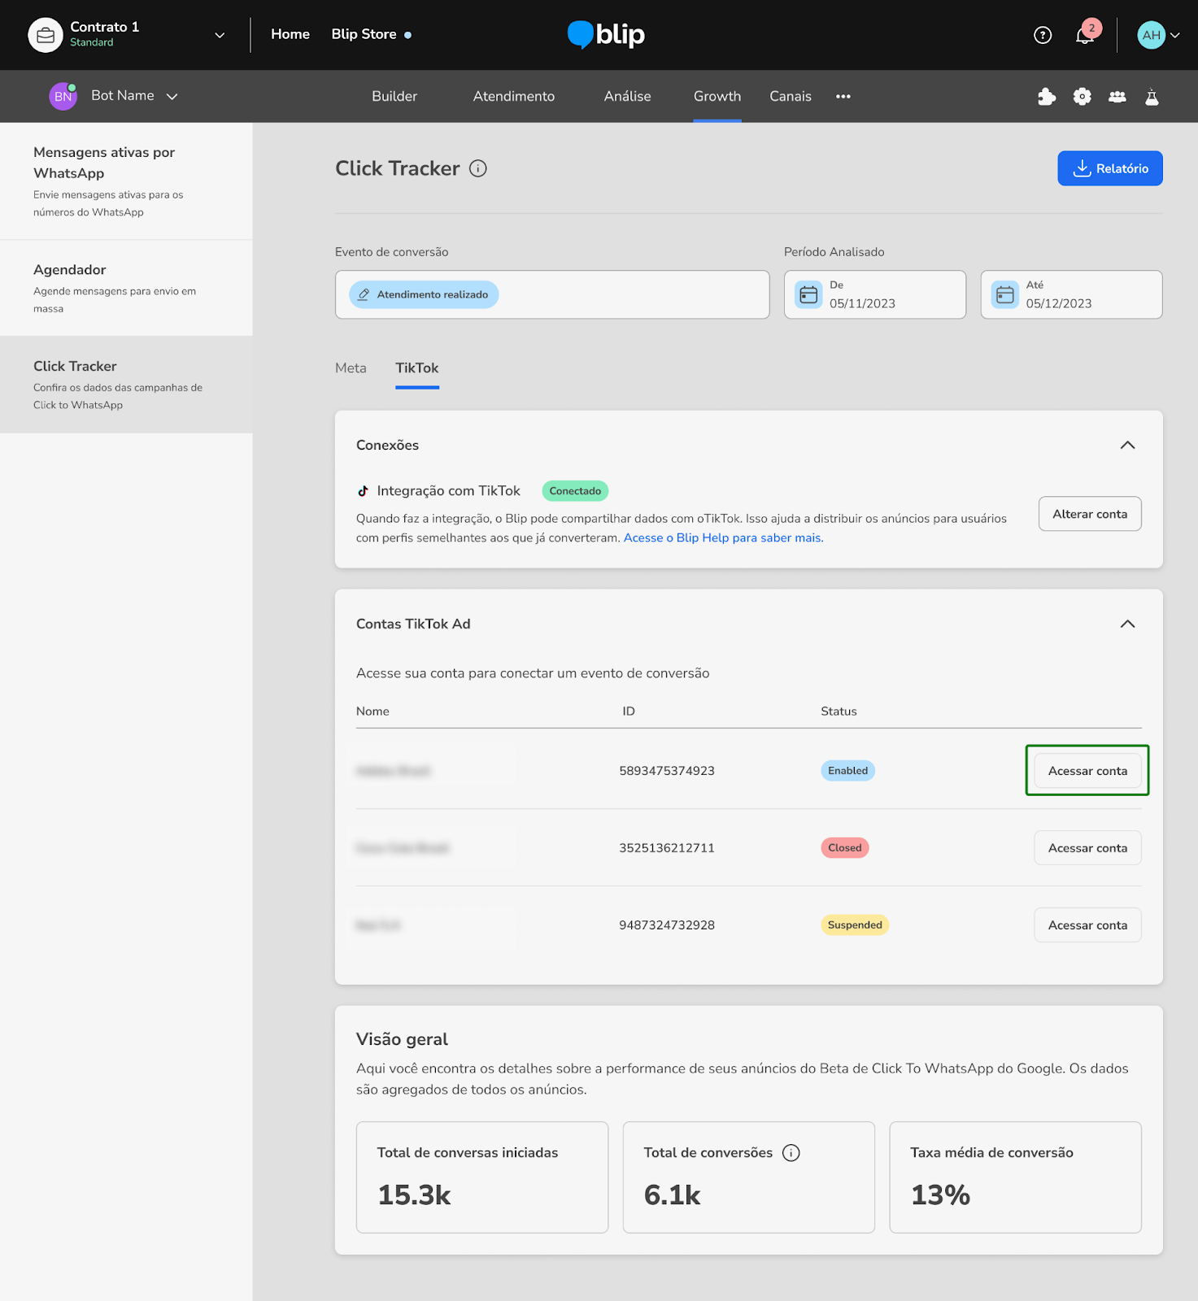Open the help question mark icon
This screenshot has width=1198, height=1301.
1043,35
